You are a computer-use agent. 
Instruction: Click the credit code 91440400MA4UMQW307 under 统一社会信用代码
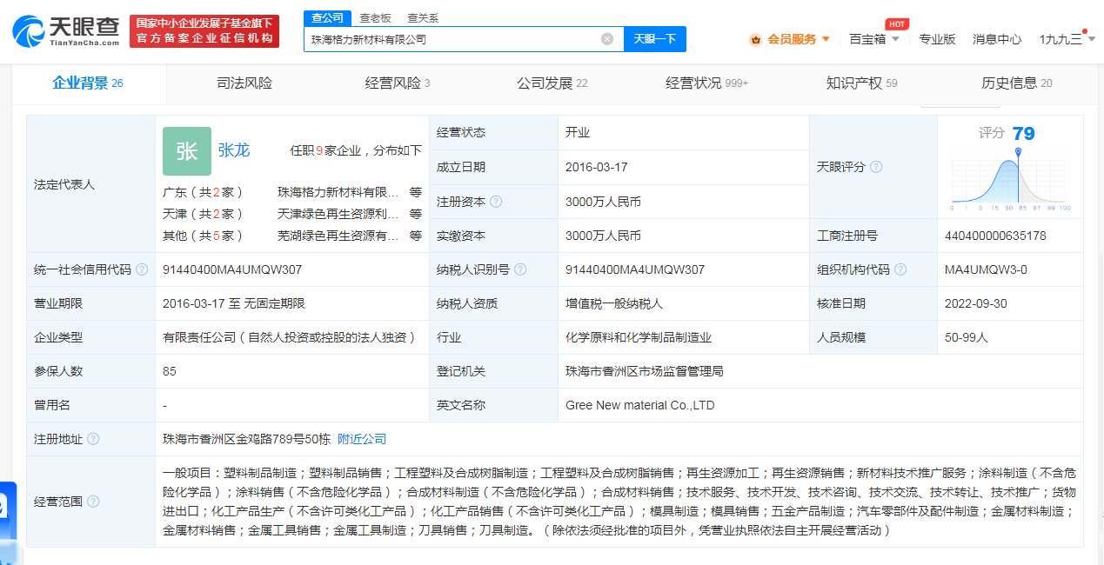coord(232,269)
